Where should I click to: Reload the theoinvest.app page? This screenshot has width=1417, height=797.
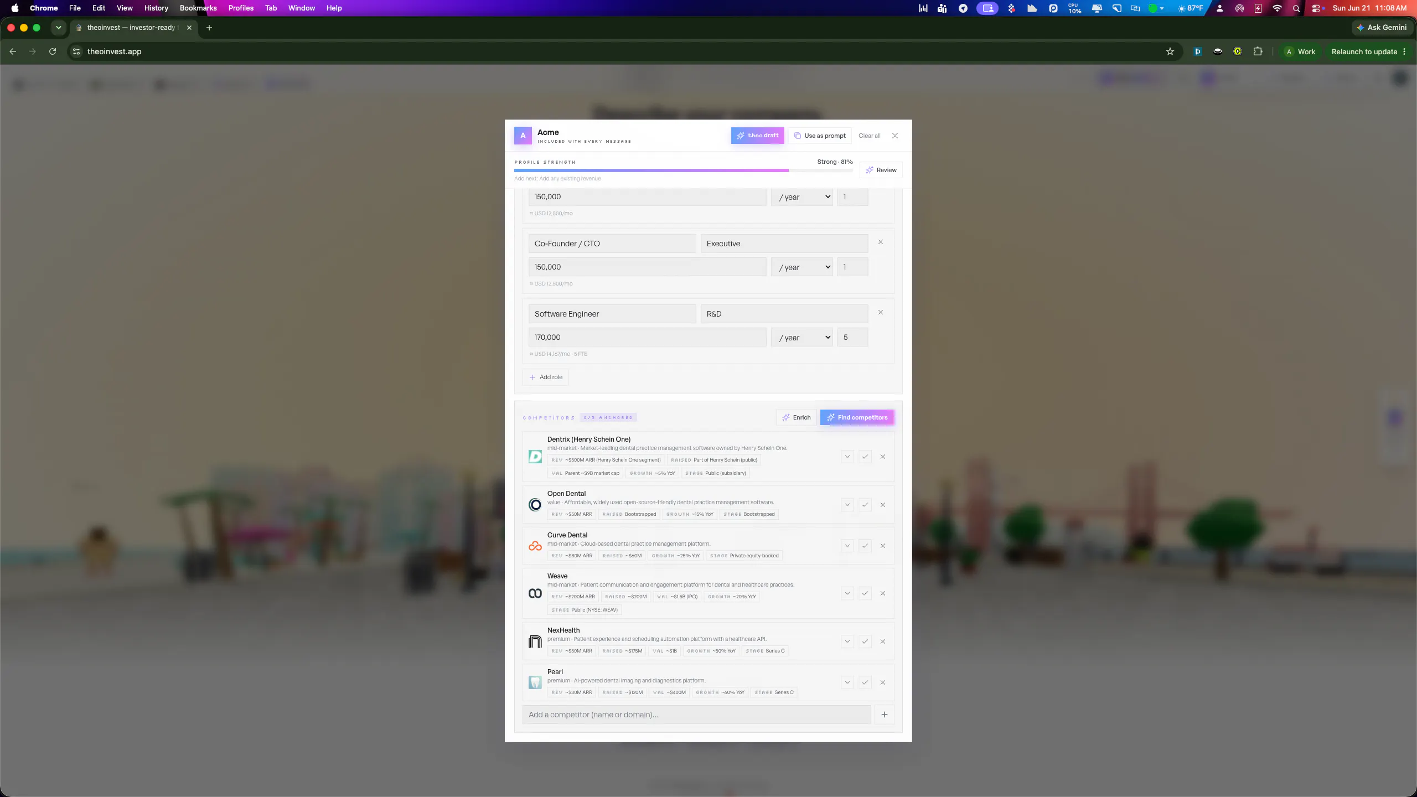(53, 51)
